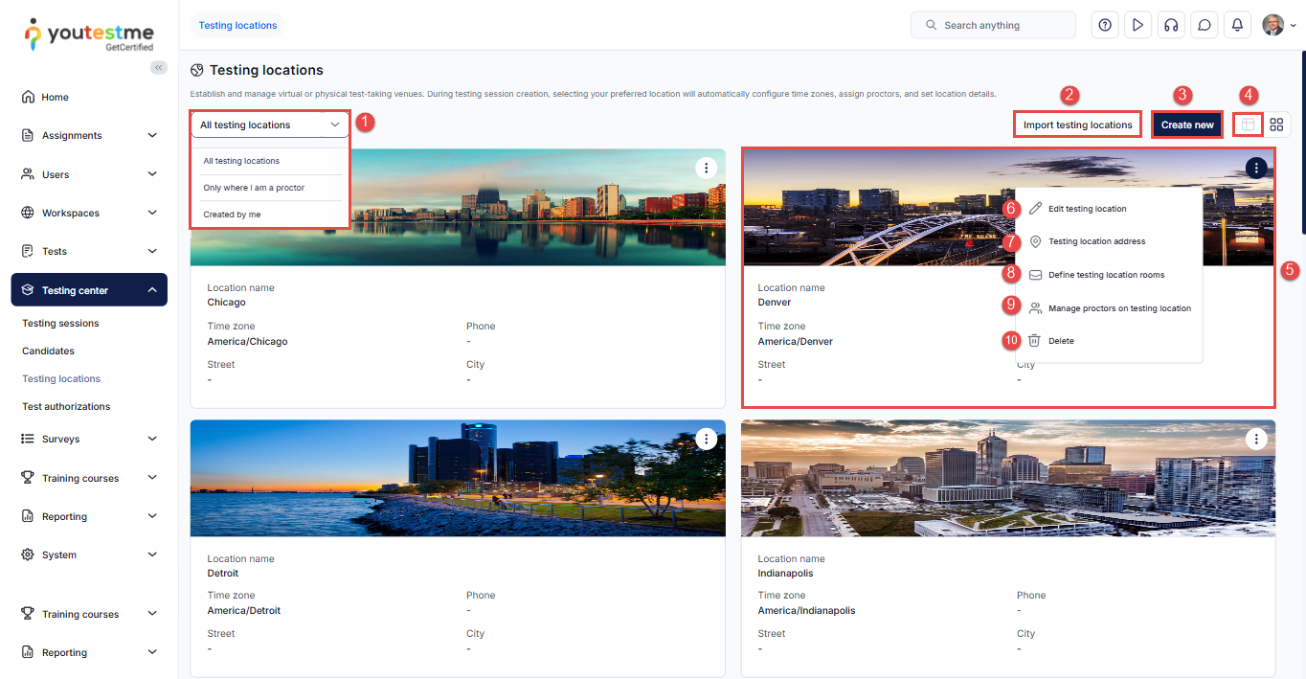
Task: Click the Surveys list icon in the sidebar
Action: pos(28,439)
